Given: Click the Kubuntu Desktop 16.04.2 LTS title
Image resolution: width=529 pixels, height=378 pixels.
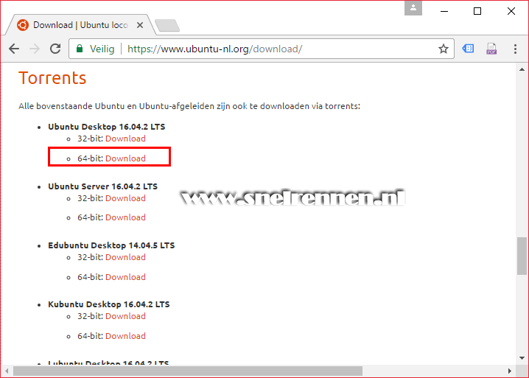Looking at the screenshot, I should (x=108, y=304).
